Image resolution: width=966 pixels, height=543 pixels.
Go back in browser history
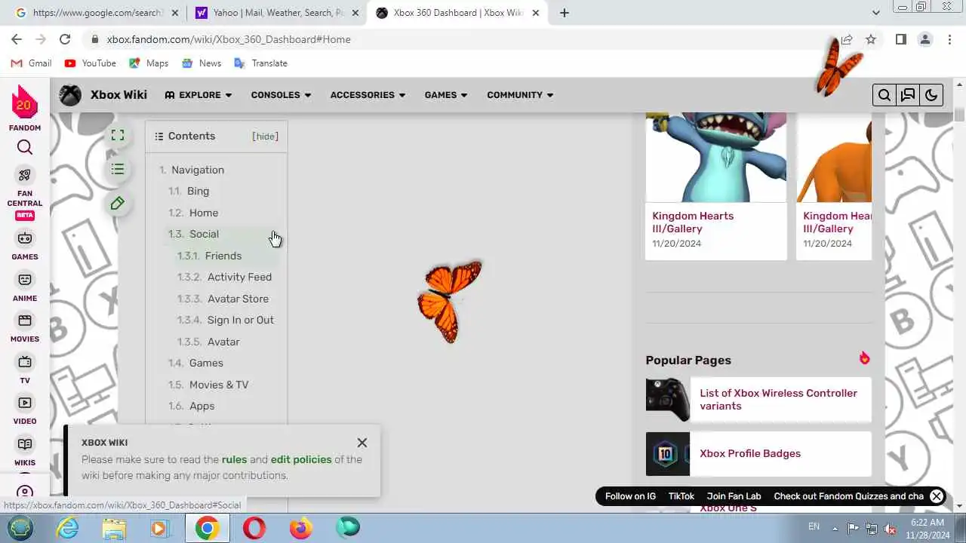[x=17, y=39]
